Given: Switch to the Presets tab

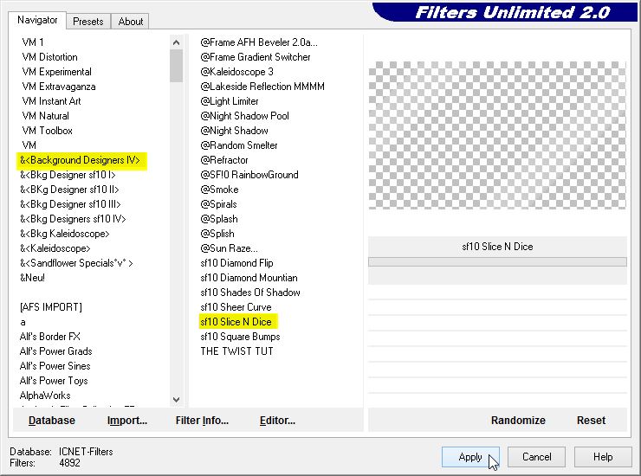Looking at the screenshot, I should pyautogui.click(x=87, y=22).
